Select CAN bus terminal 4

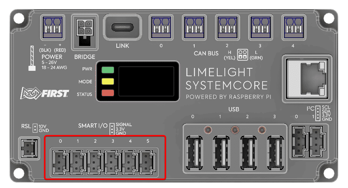coord(294,27)
